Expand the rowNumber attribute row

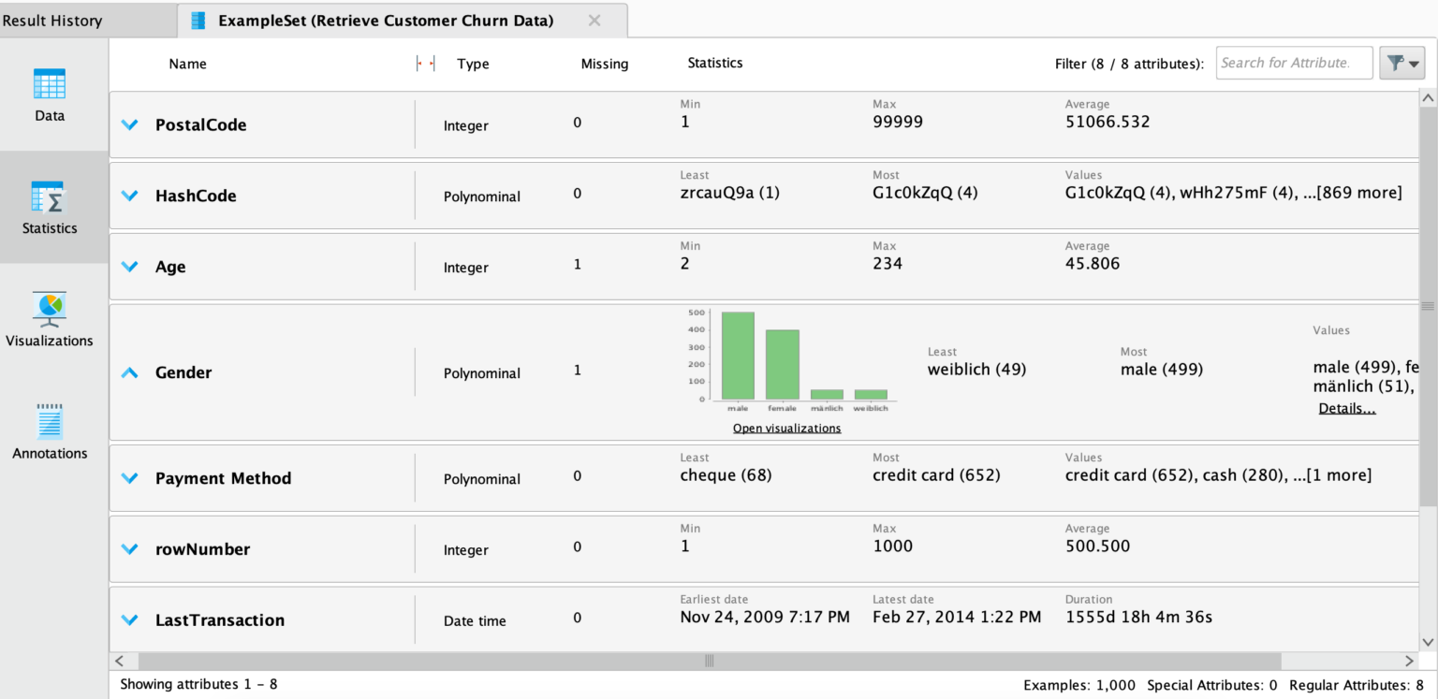pyautogui.click(x=129, y=548)
